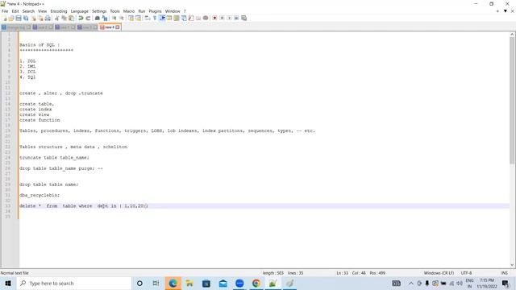Click the line 'truncate table table_name;'

54,158
